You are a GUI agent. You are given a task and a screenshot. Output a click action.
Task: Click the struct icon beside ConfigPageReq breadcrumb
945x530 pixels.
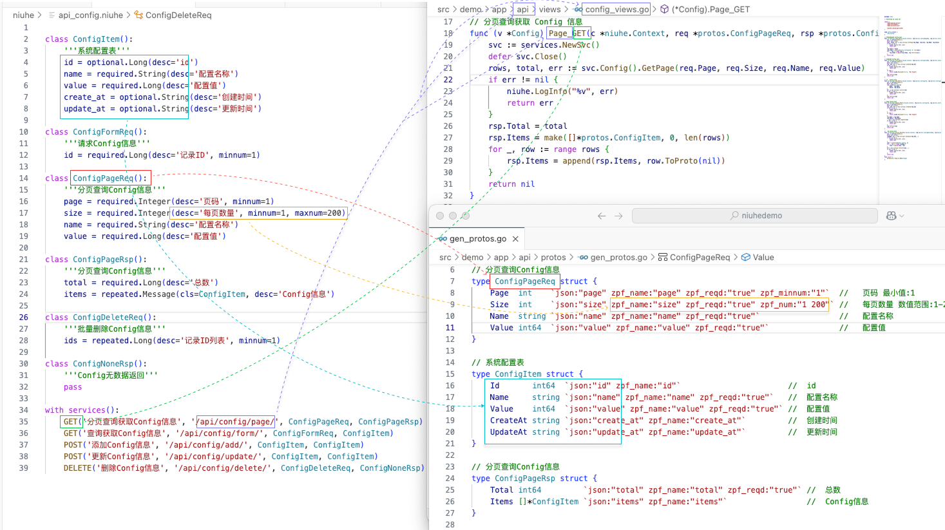pos(662,257)
